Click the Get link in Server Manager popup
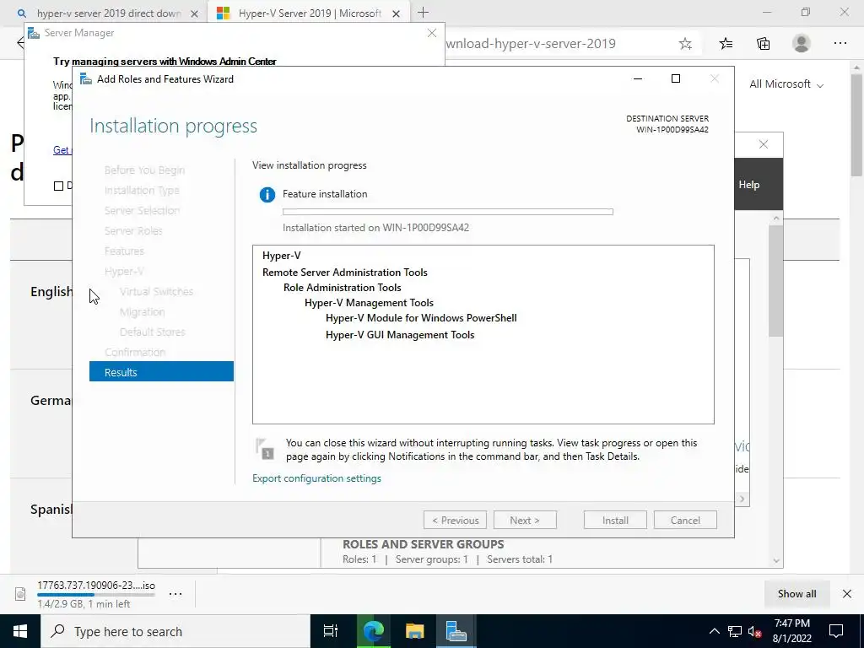Viewport: 864px width, 648px height. click(61, 150)
